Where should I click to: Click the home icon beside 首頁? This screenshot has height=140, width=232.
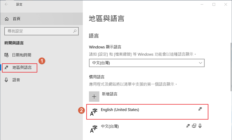7,19
